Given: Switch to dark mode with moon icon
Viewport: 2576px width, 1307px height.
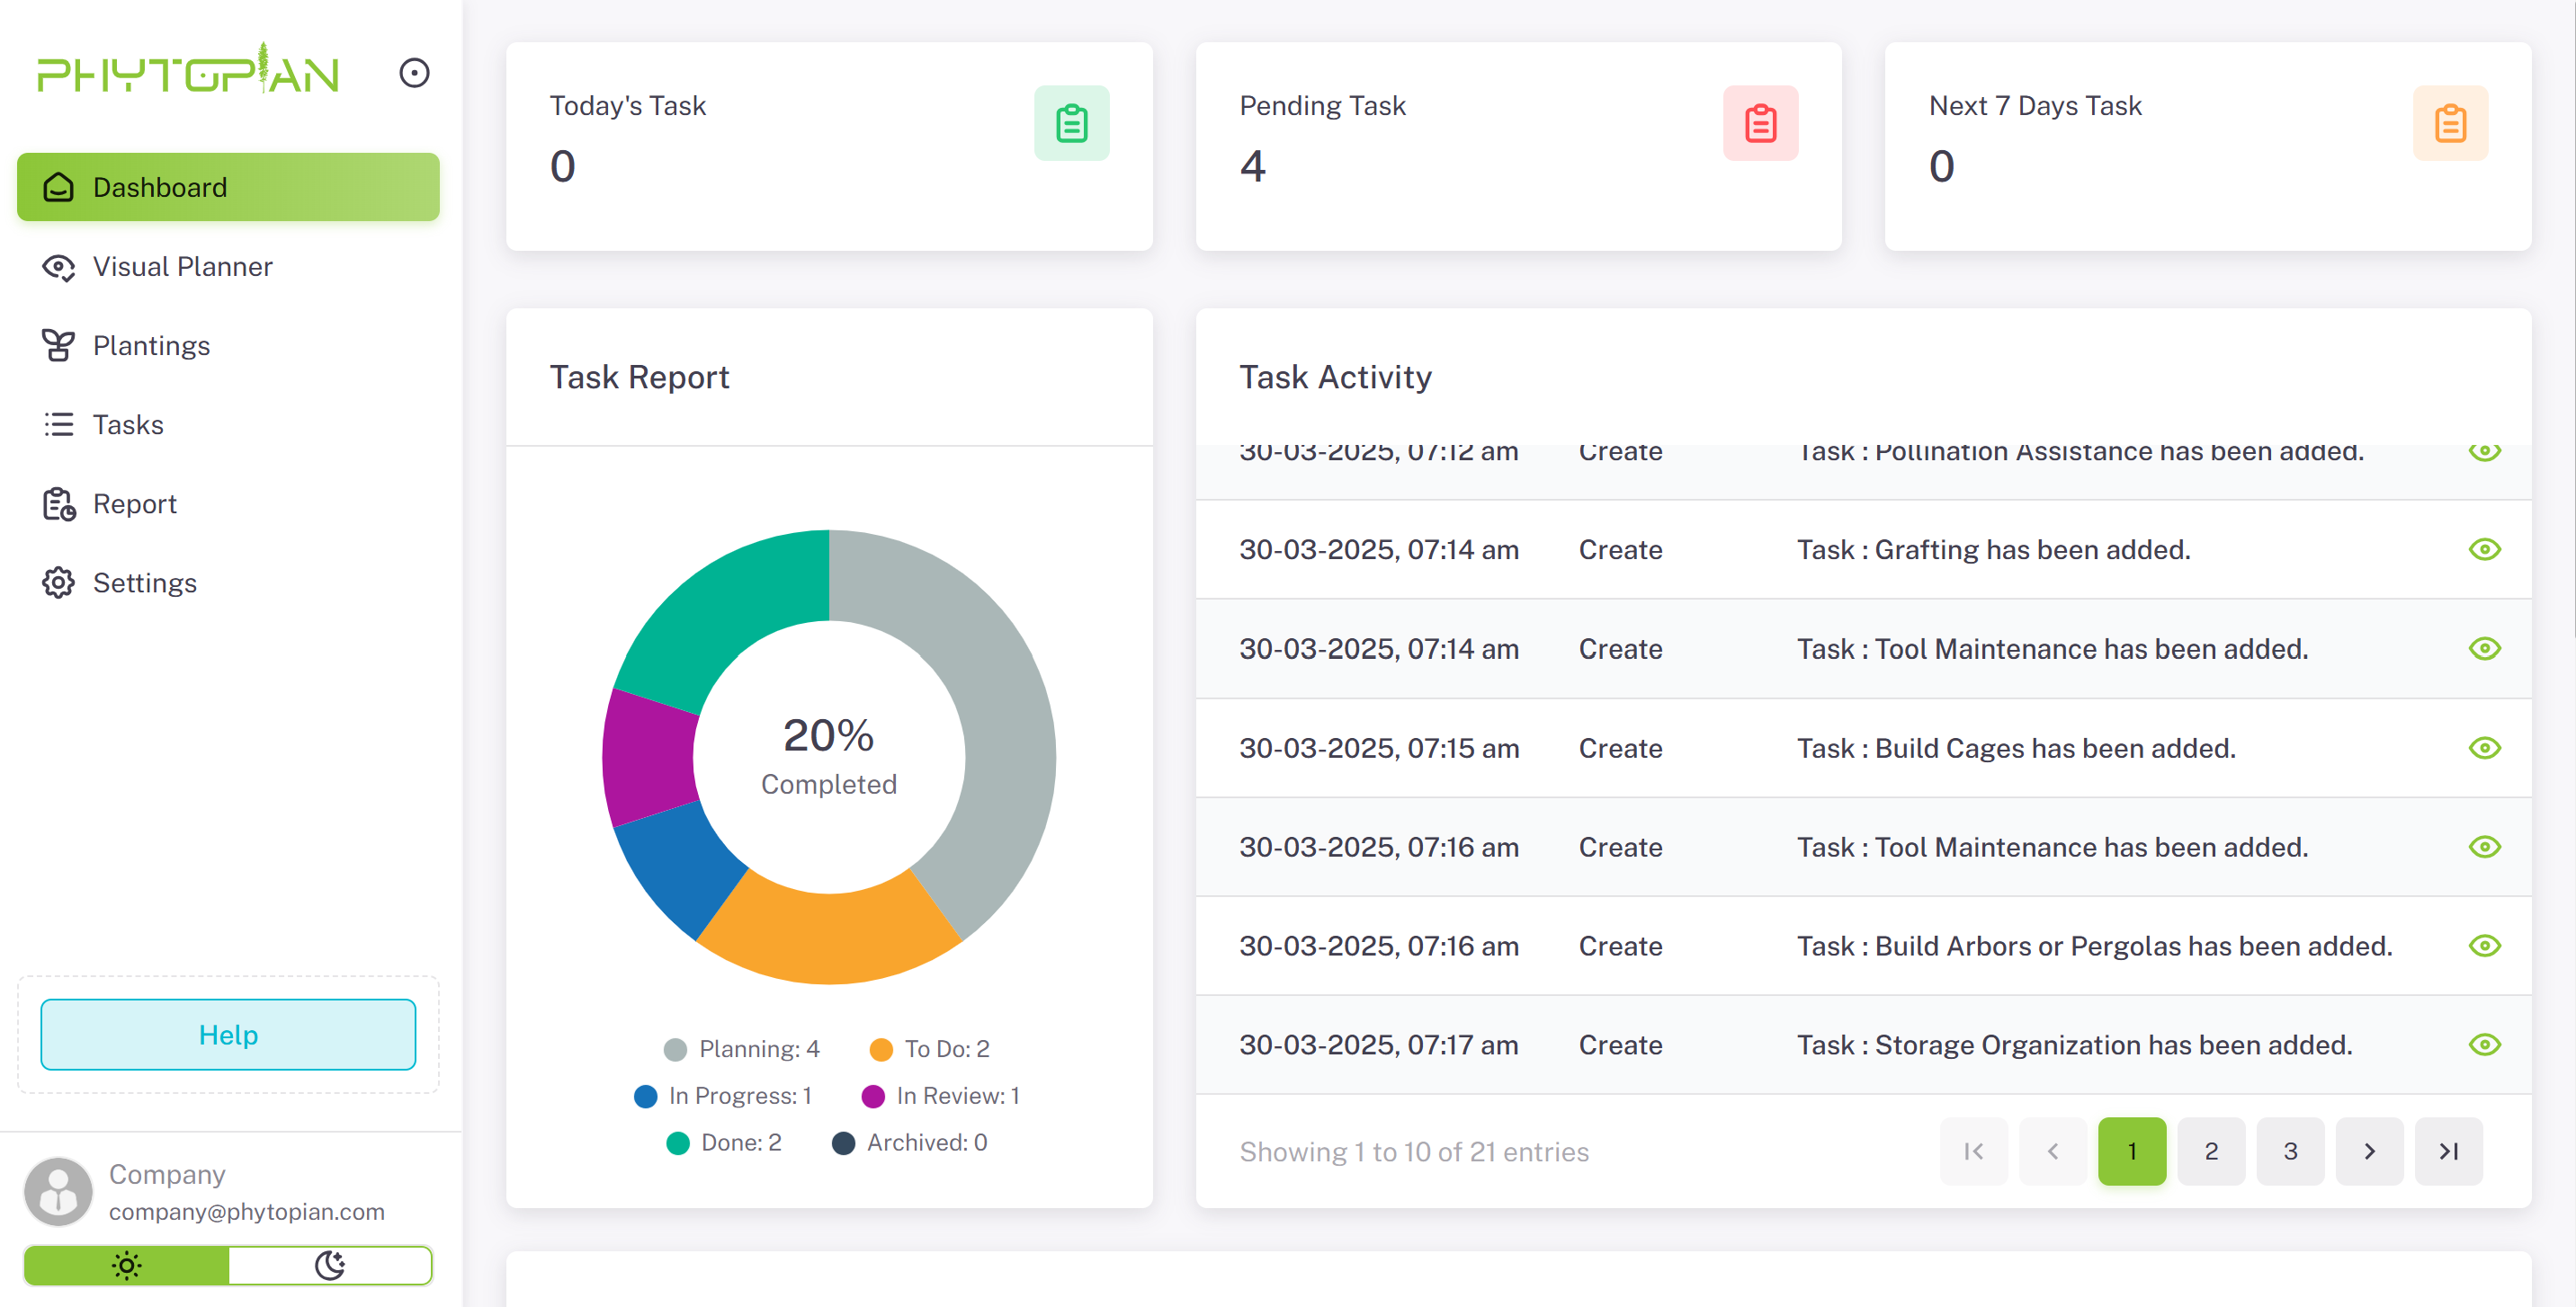Looking at the screenshot, I should (330, 1265).
